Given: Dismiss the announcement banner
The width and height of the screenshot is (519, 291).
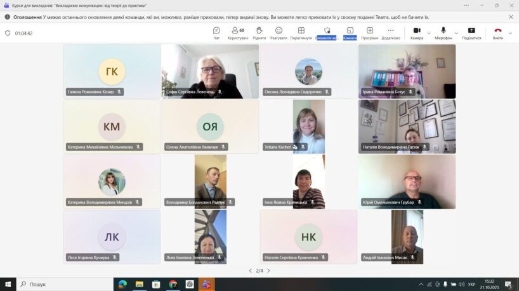Looking at the screenshot, I should point(511,17).
